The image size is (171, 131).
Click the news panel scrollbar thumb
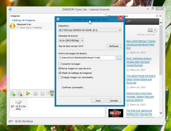point(161,50)
